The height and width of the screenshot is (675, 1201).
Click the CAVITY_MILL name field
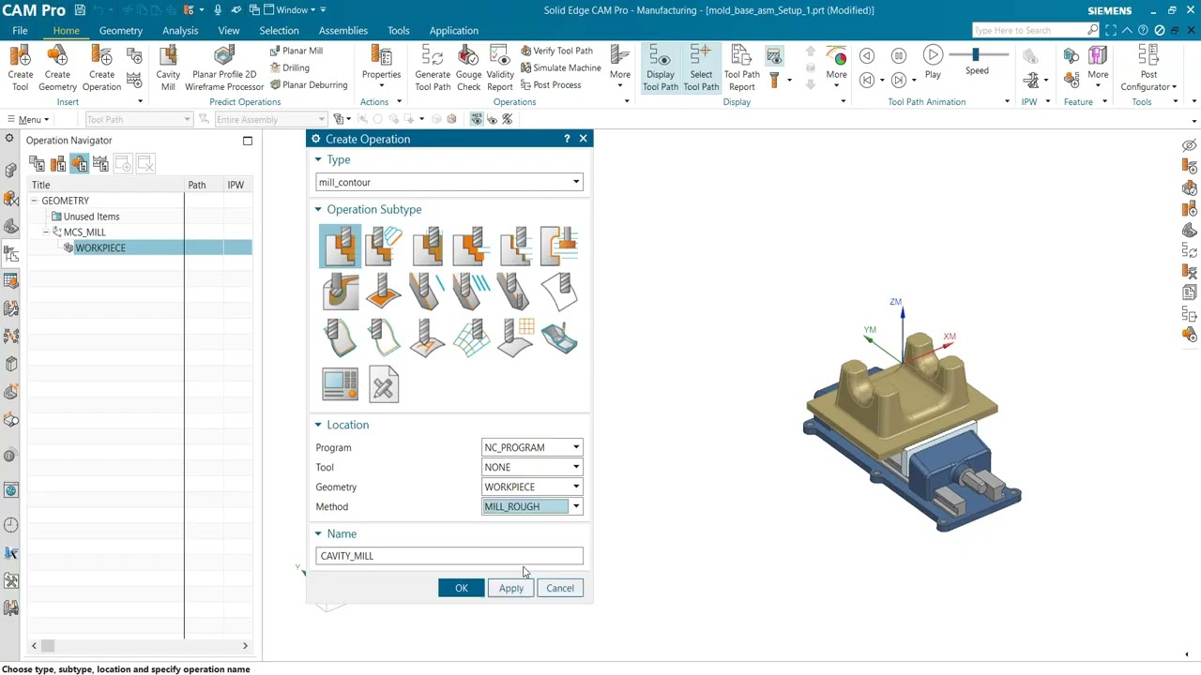pyautogui.click(x=449, y=556)
